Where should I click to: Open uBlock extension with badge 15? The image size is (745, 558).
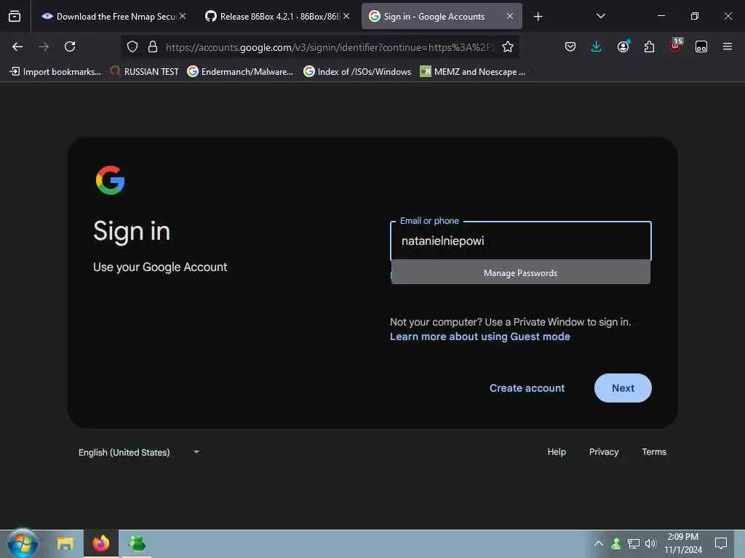676,45
